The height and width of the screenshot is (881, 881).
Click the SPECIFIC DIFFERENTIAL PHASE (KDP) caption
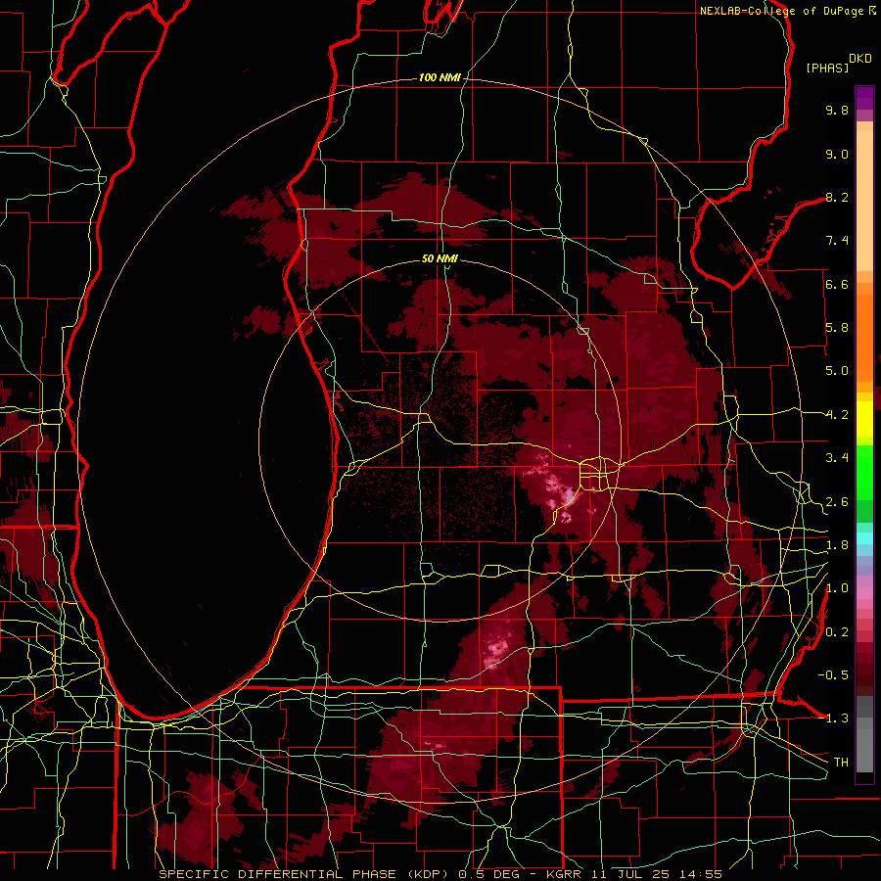(304, 874)
